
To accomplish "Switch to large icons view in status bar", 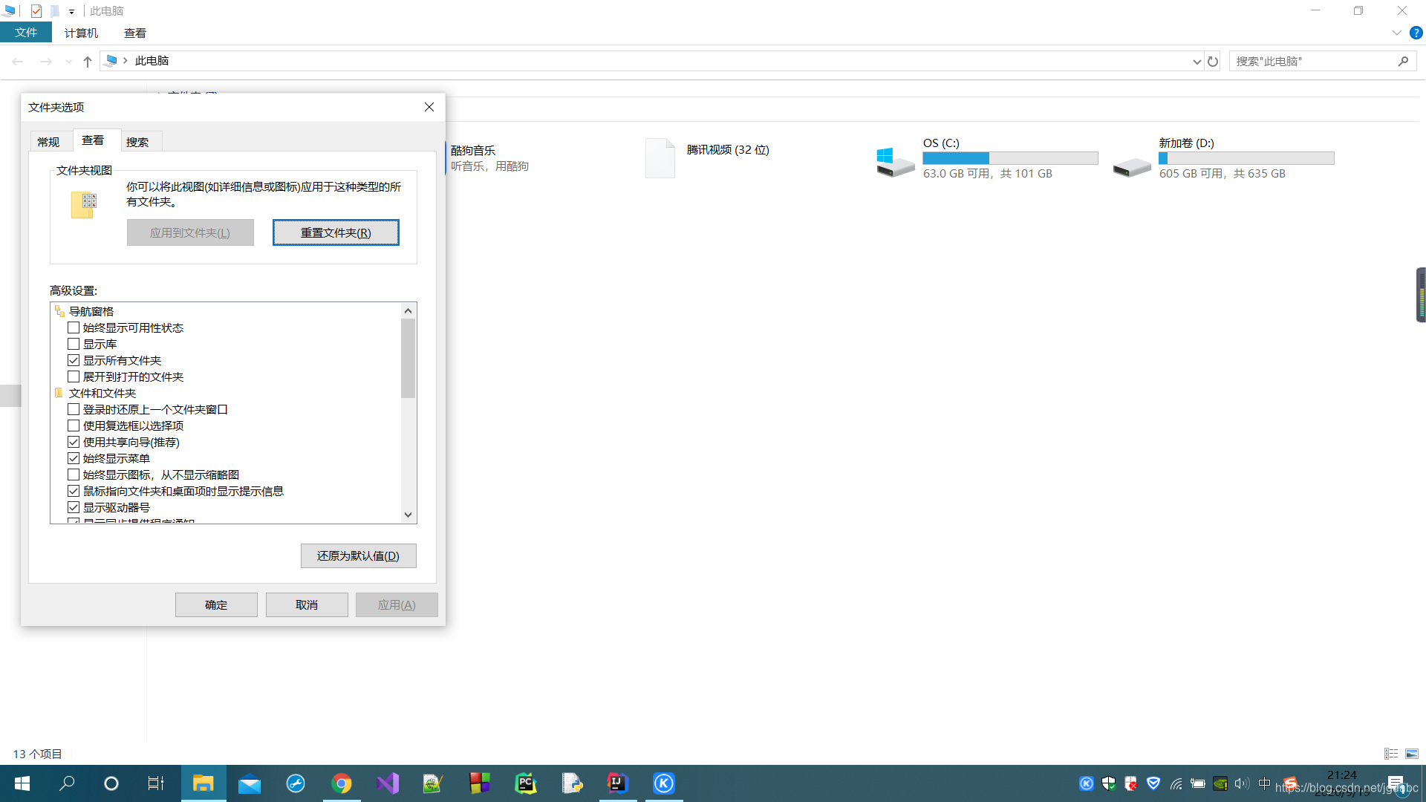I will coord(1412,754).
